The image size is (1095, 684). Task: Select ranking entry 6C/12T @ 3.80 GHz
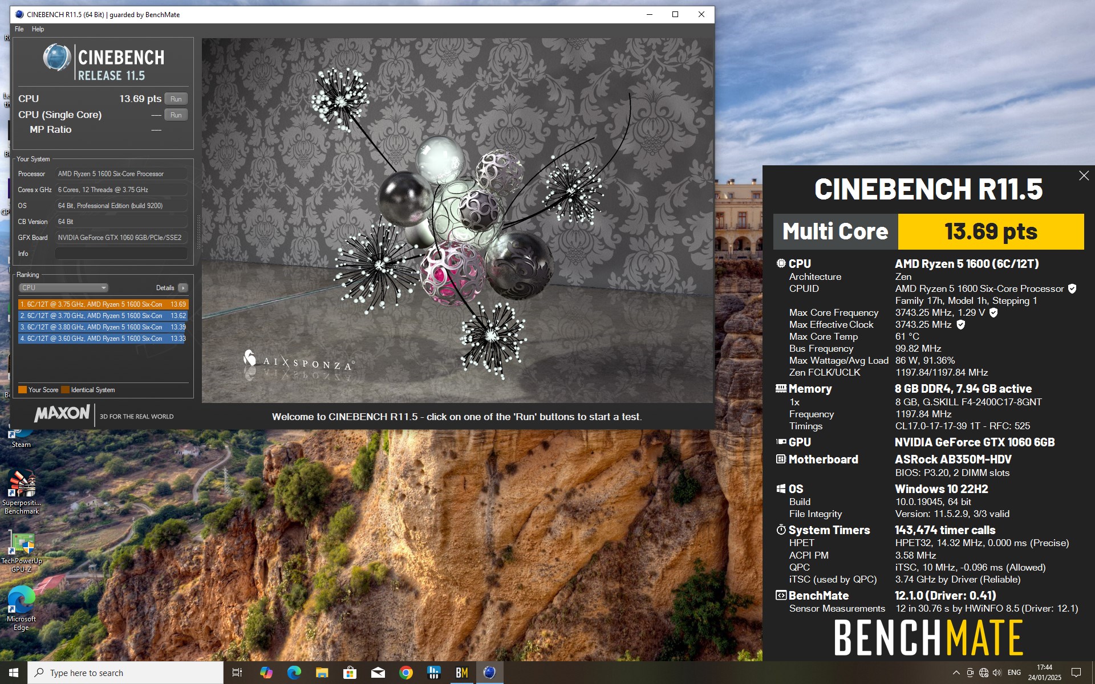tap(103, 327)
